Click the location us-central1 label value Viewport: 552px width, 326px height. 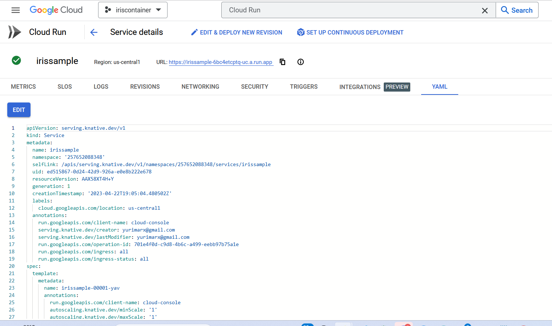tap(144, 208)
